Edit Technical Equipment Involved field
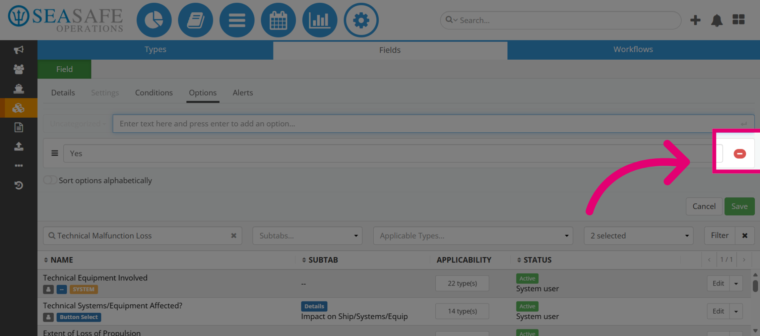The width and height of the screenshot is (760, 336). (x=718, y=283)
